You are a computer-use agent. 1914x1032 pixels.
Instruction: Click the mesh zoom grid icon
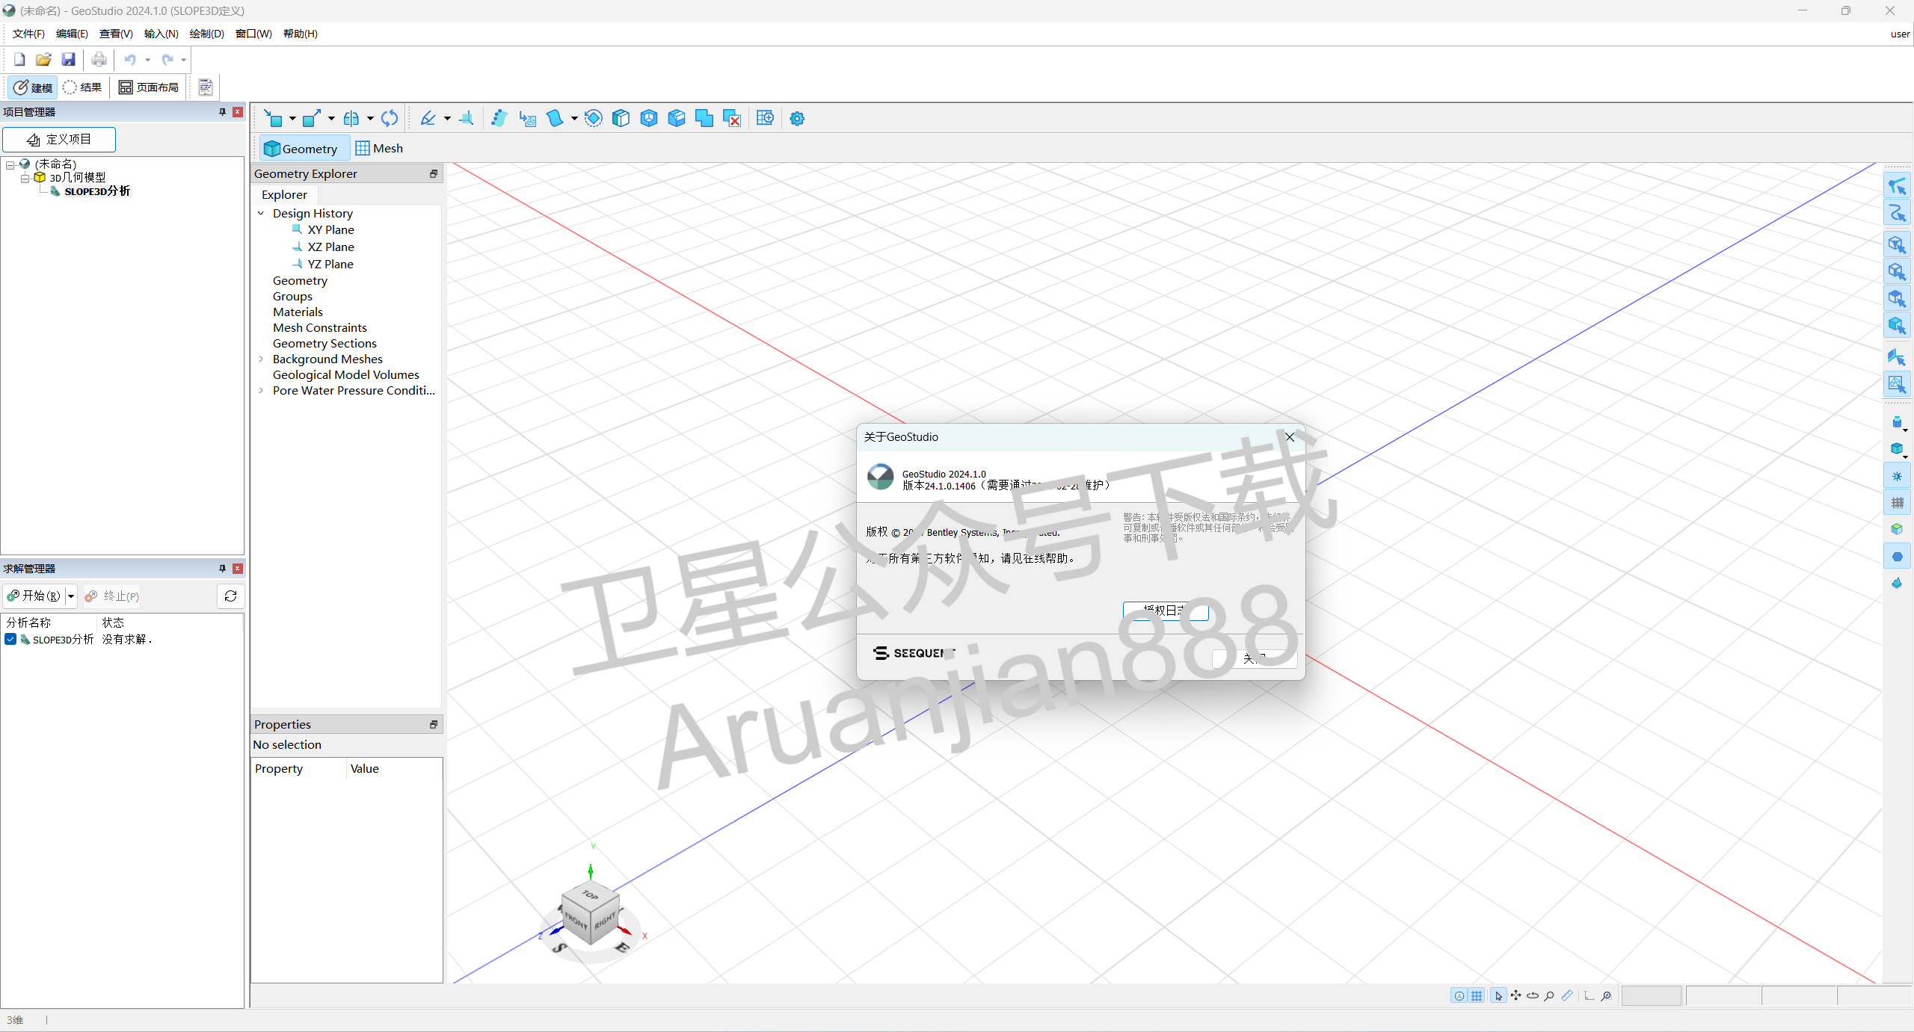[x=765, y=118]
